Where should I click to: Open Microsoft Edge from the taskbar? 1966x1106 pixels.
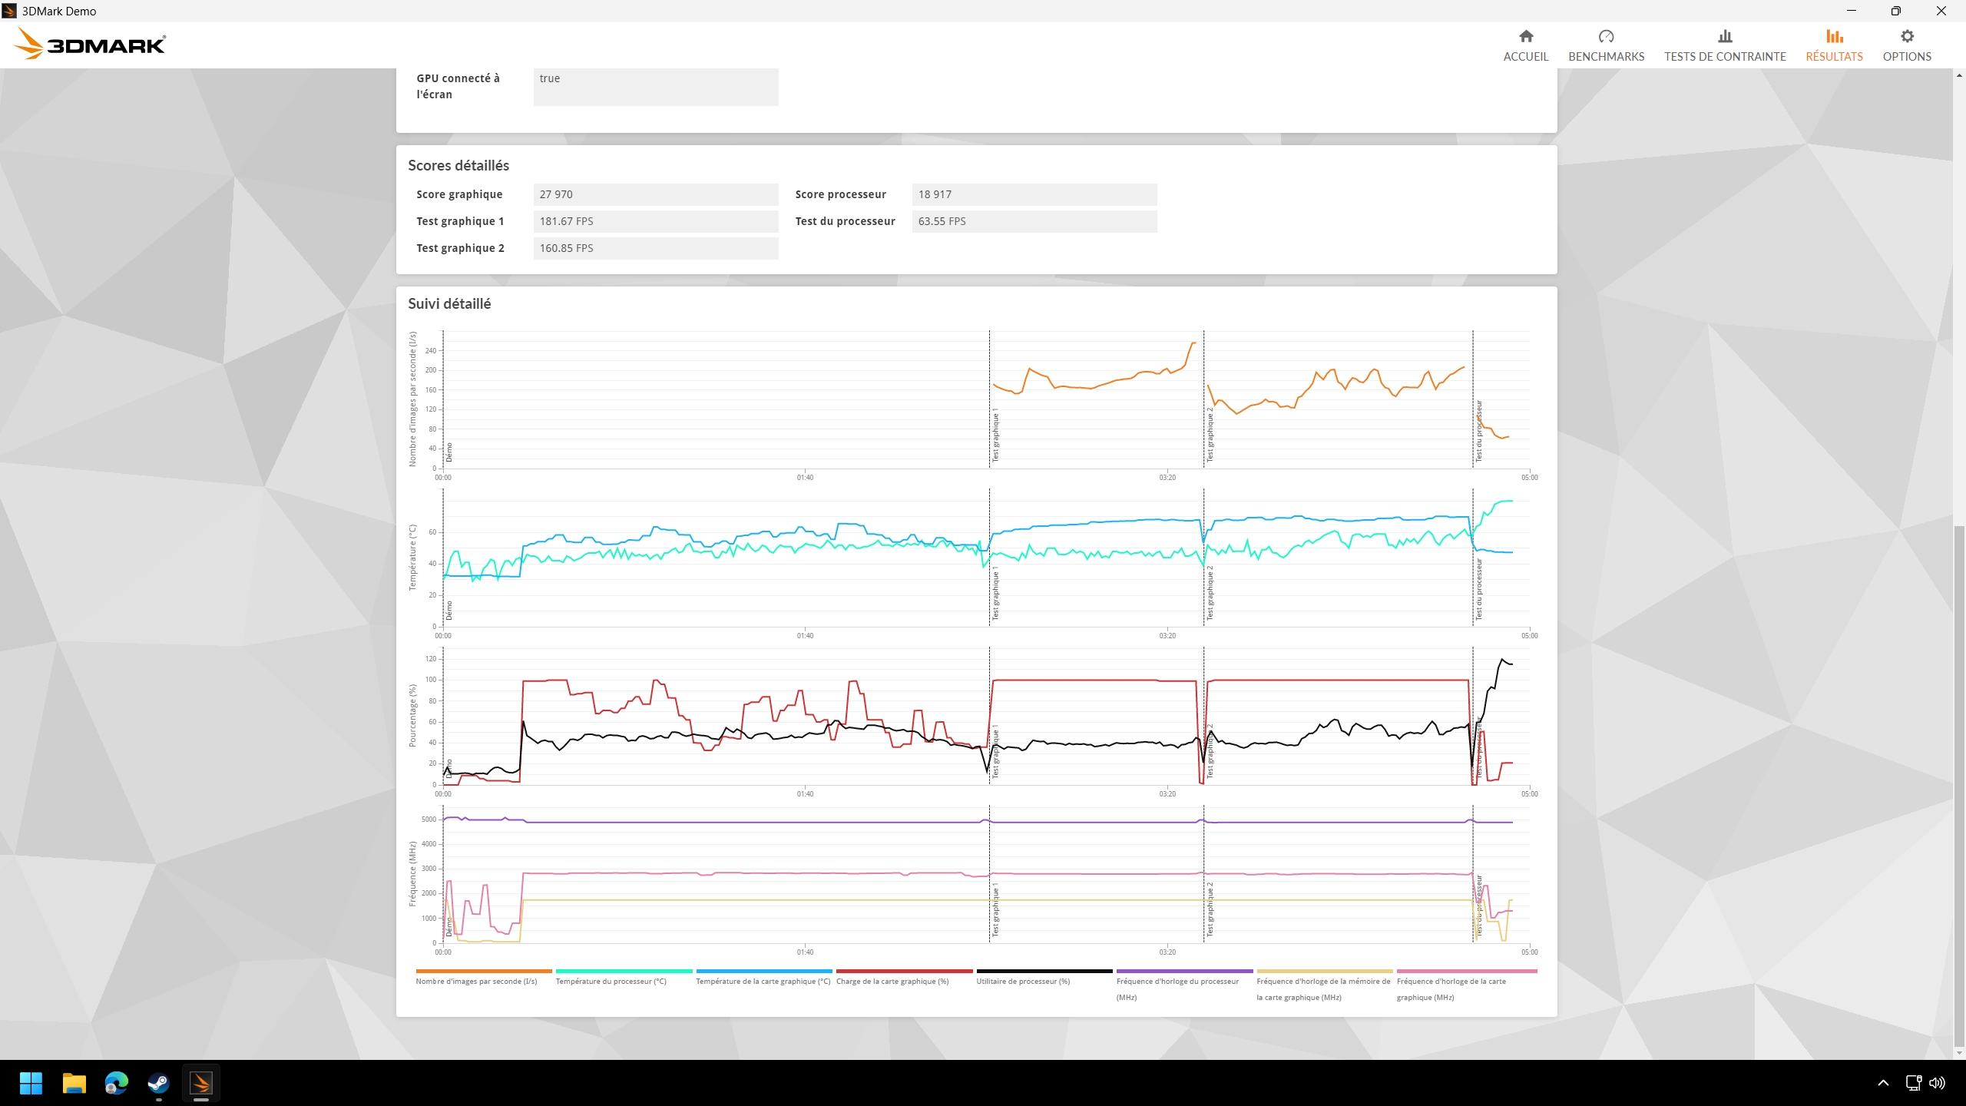(117, 1083)
